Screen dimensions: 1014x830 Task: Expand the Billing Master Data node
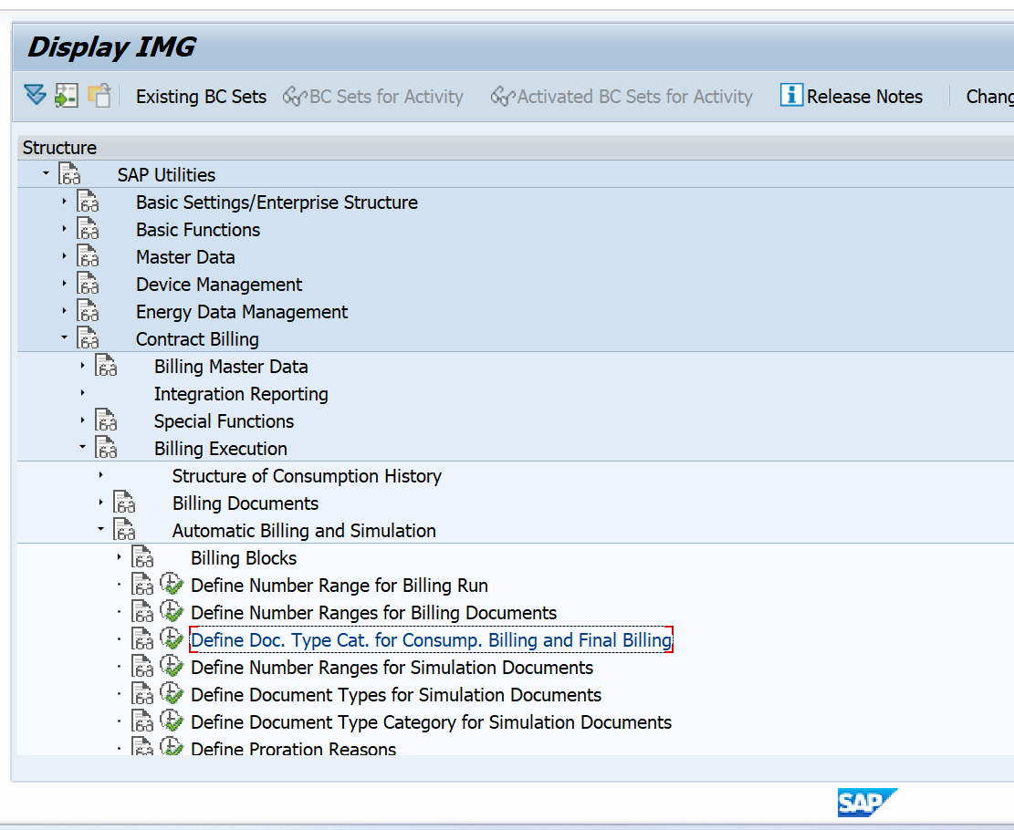(82, 365)
